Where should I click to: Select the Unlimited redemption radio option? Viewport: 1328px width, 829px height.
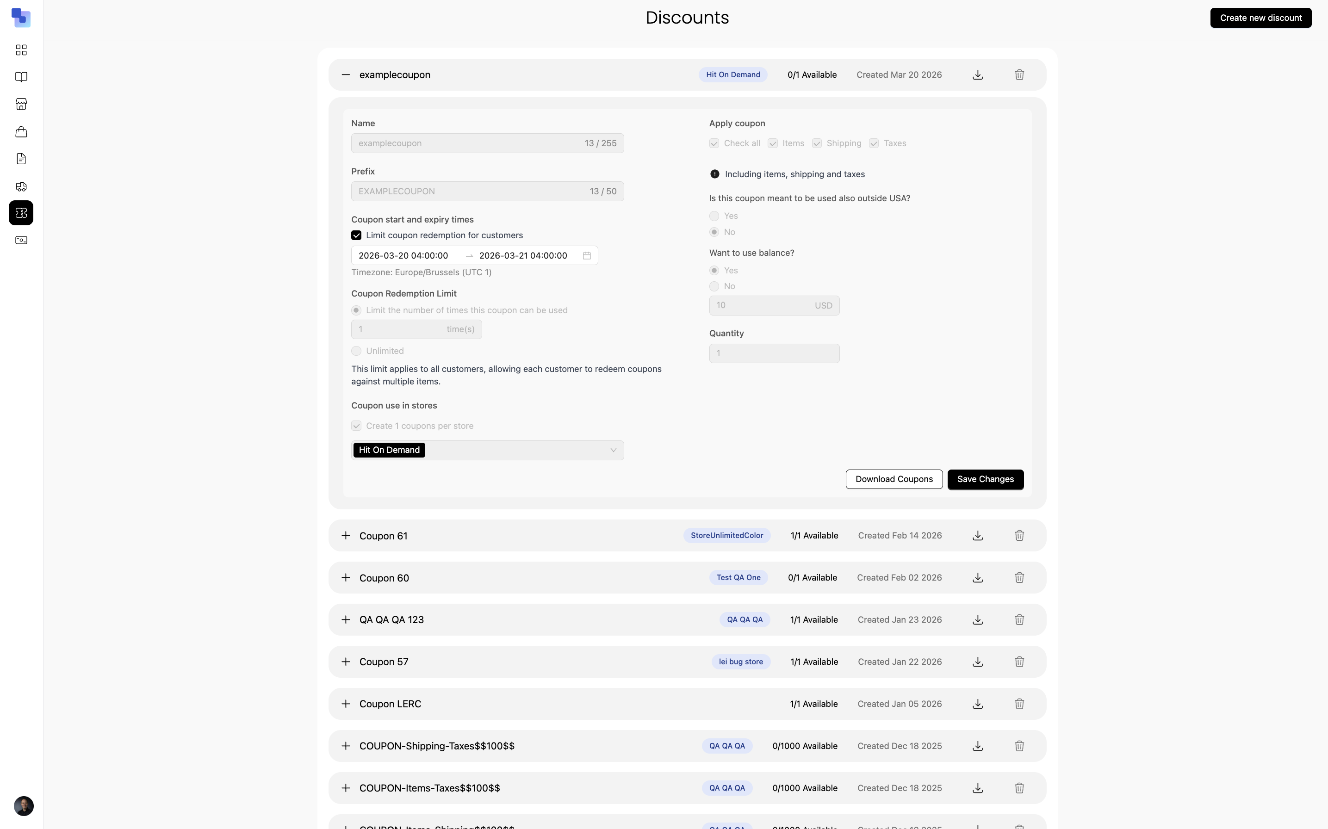click(x=356, y=351)
